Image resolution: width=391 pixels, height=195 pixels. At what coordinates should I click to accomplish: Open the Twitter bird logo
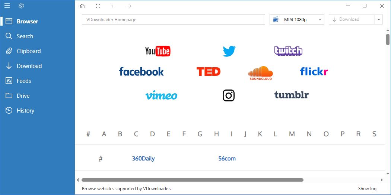tap(229, 51)
